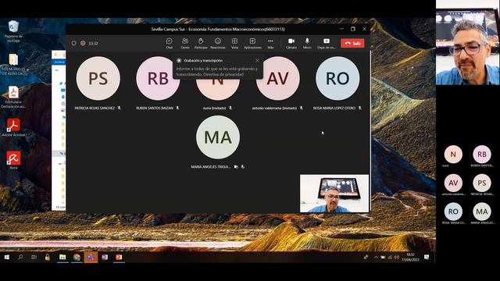Image resolution: width=500 pixels, height=281 pixels.
Task: Select the RO avatar of Rosa Maria Lopez Otero
Action: tap(337, 78)
